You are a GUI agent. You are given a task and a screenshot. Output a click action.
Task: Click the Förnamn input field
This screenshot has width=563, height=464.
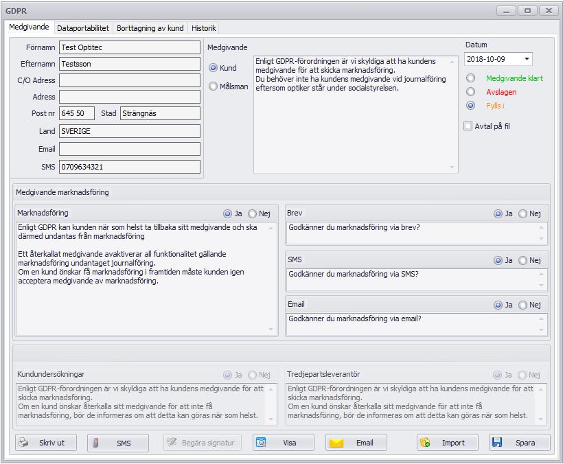(130, 47)
